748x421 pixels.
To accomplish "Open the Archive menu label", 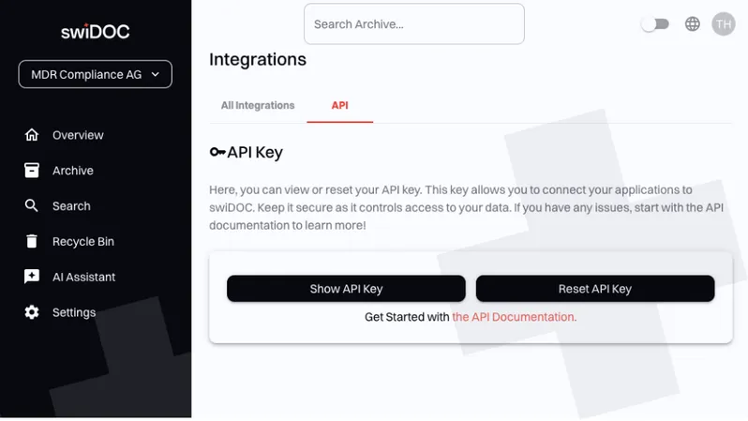I will 73,171.
